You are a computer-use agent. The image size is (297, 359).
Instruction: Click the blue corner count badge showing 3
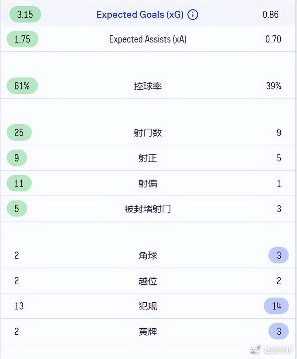pos(278,255)
